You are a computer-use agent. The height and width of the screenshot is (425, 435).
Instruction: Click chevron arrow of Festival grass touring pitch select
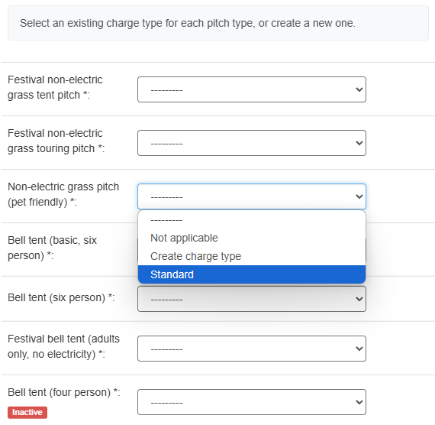click(x=359, y=143)
